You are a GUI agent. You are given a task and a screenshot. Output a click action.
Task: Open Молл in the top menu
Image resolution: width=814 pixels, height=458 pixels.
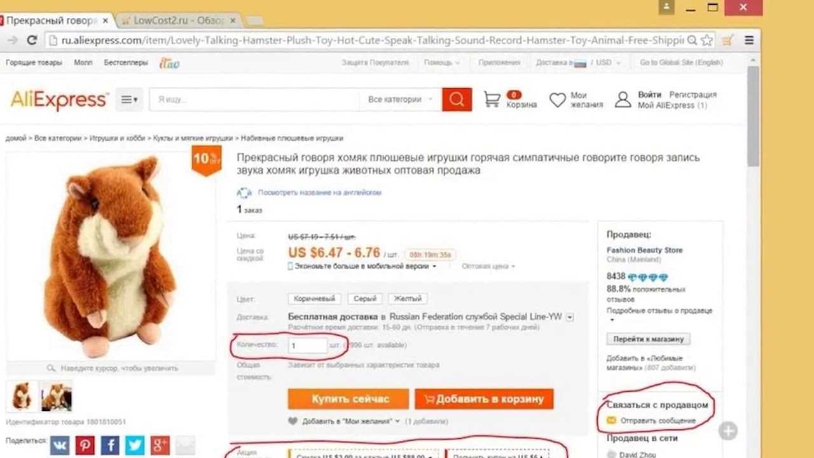[83, 62]
